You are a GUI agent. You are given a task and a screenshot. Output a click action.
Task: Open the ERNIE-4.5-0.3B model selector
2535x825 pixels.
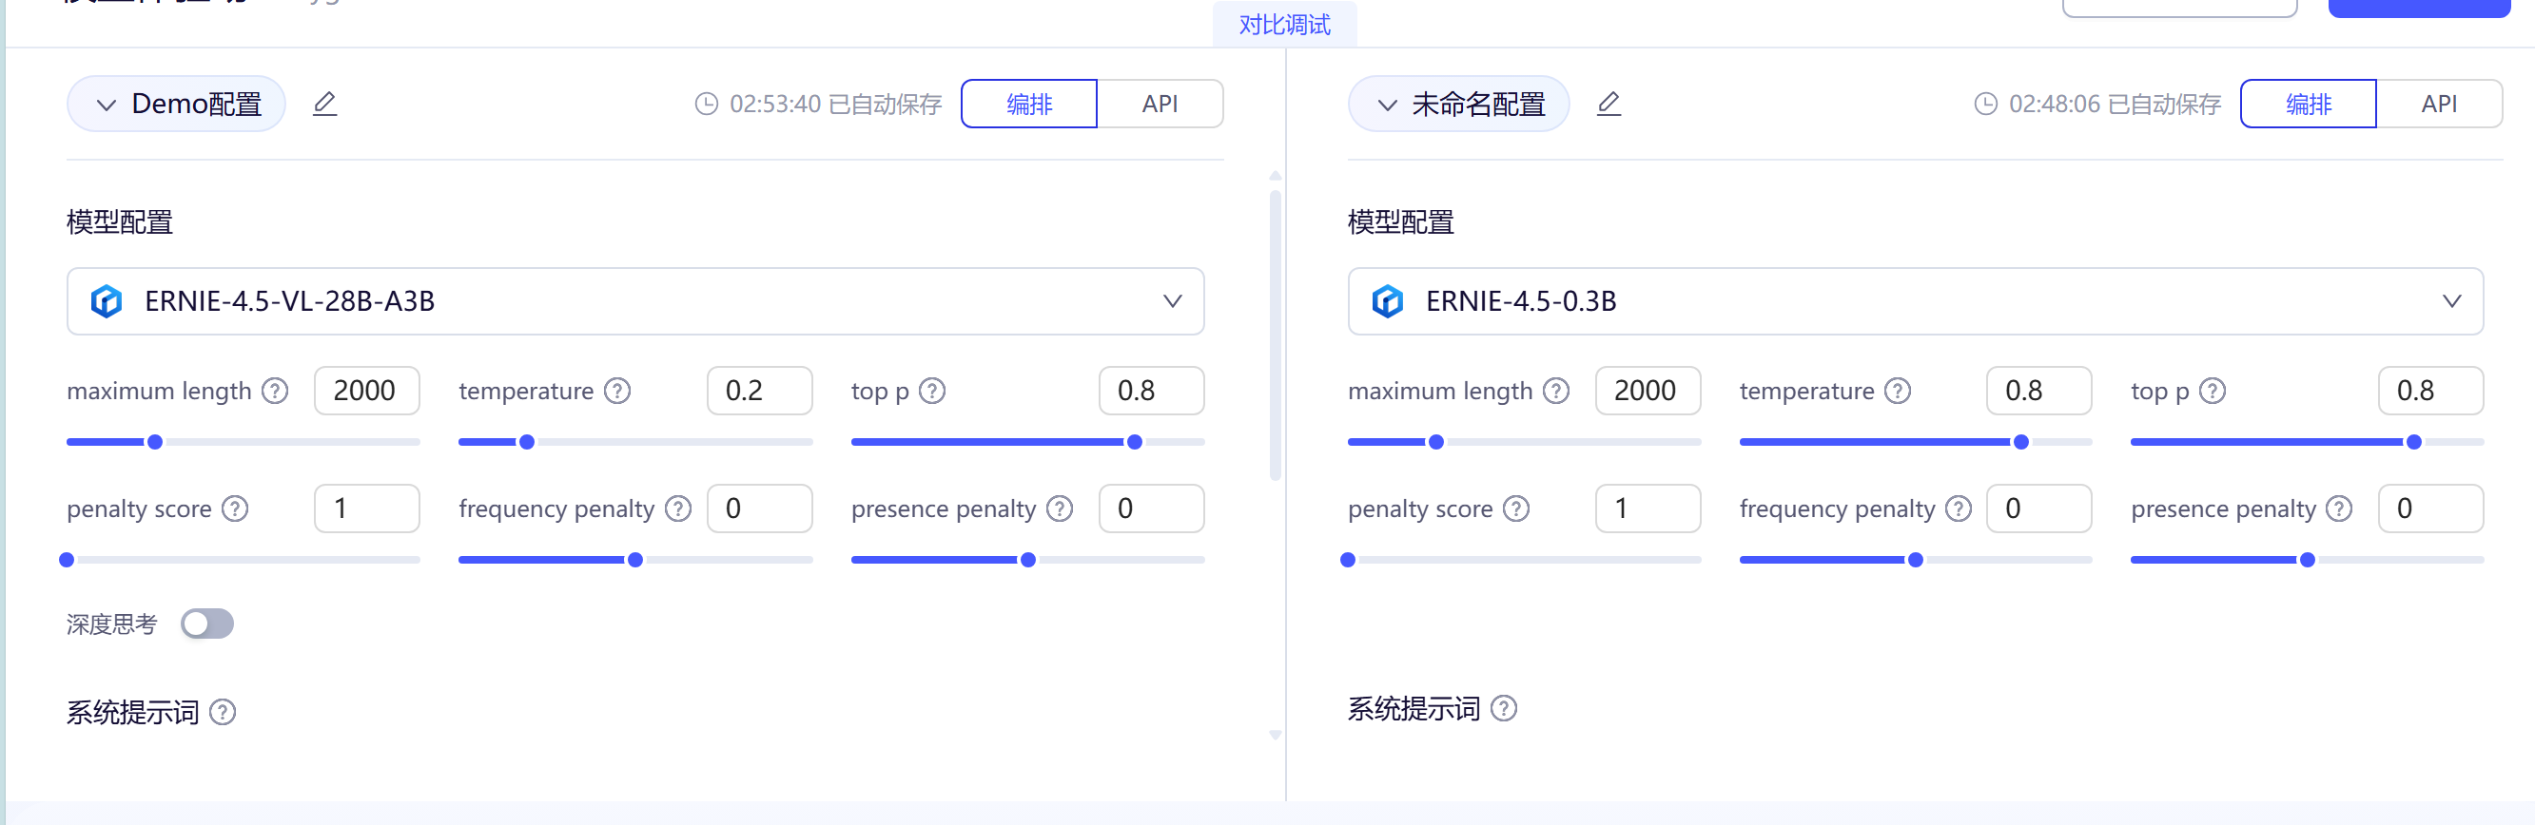[x=1915, y=302]
